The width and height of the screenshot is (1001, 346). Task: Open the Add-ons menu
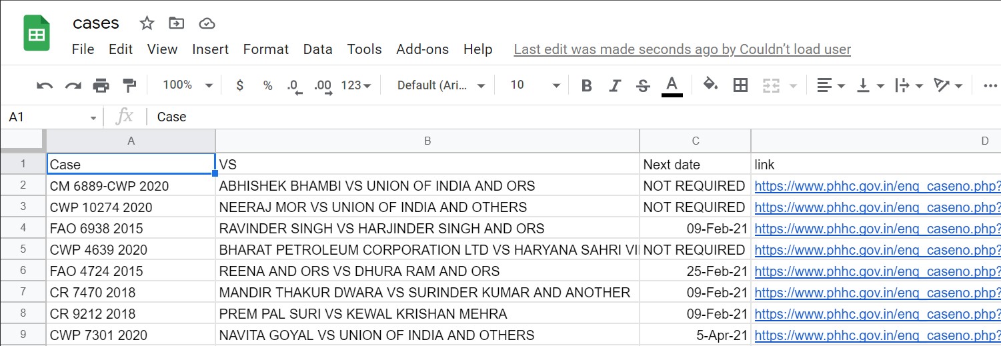tap(422, 49)
